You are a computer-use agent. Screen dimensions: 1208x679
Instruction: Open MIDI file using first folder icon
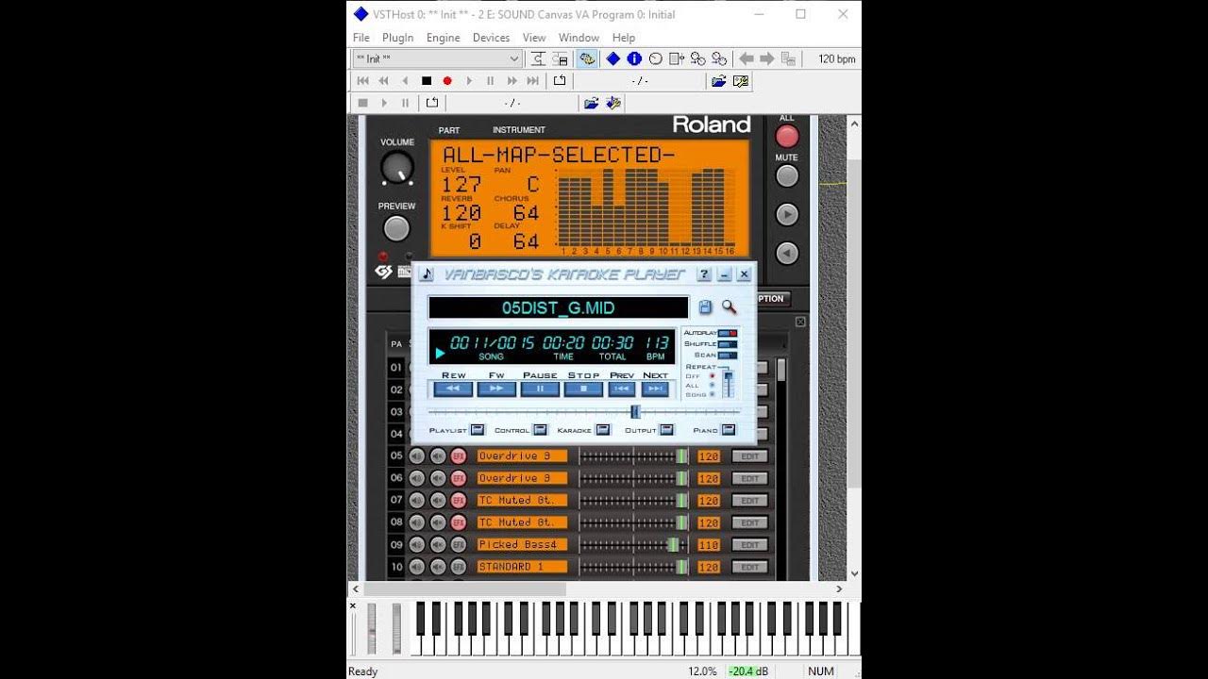tap(718, 81)
